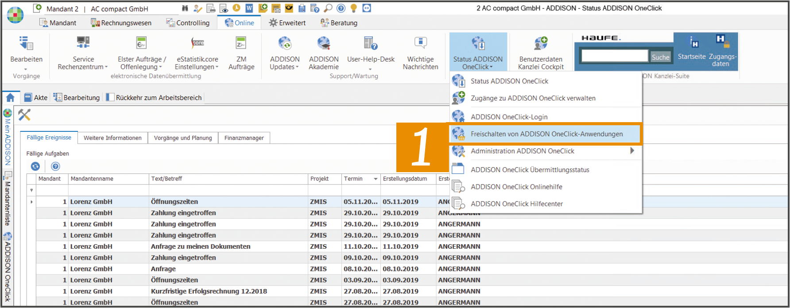Click the Haufe Suche button
Image resolution: width=790 pixels, height=308 pixels.
(660, 57)
